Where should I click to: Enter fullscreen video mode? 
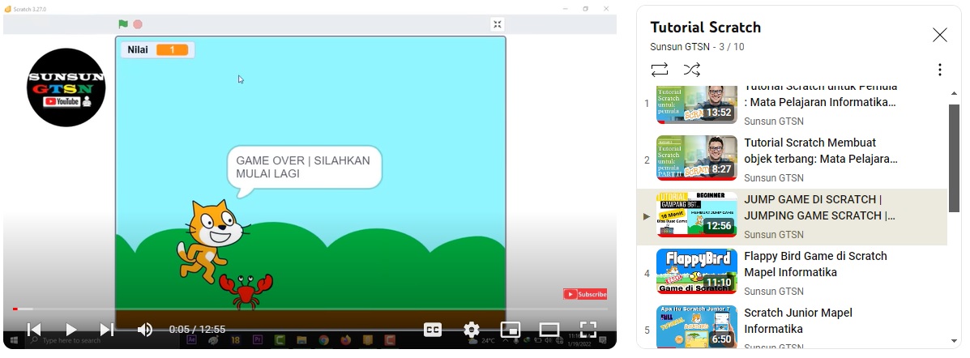click(588, 330)
